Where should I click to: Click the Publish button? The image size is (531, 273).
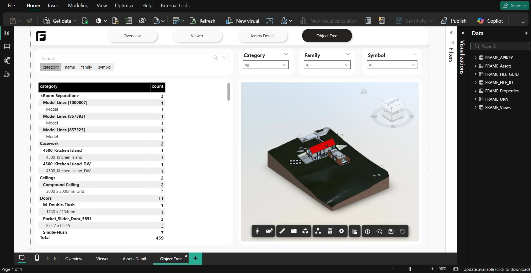pyautogui.click(x=454, y=21)
